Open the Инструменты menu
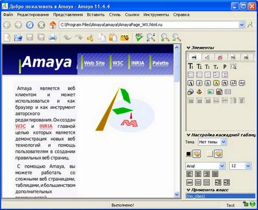 click(x=156, y=15)
